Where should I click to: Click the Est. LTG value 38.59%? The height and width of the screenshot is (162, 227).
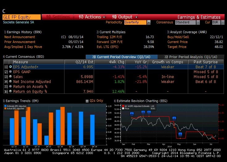point(149,47)
